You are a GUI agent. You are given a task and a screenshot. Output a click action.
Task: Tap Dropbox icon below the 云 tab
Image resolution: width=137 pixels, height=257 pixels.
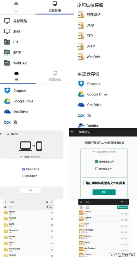(7, 91)
